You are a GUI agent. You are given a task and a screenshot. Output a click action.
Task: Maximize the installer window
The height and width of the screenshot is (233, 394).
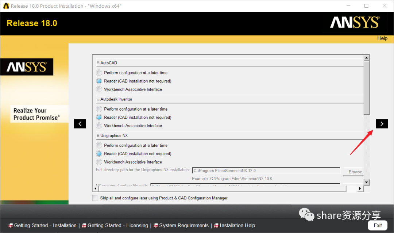(366, 6)
